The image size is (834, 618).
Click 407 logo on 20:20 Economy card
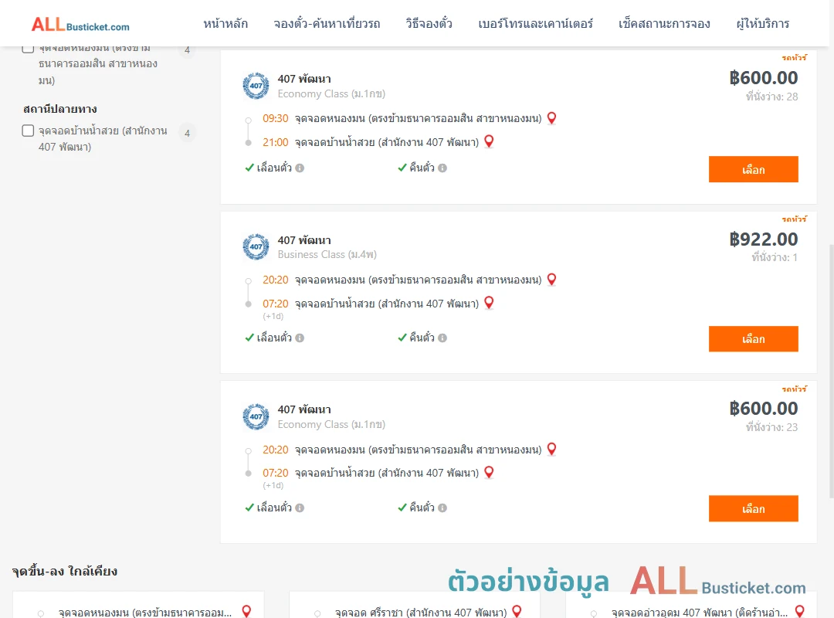coord(256,416)
